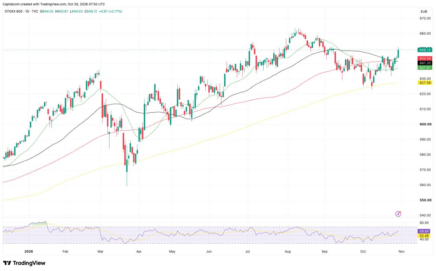Click the open value O644.03 in legend
The width and height of the screenshot is (436, 271).
click(46, 11)
